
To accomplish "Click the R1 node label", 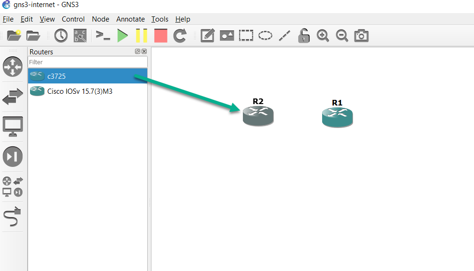I will (x=337, y=103).
